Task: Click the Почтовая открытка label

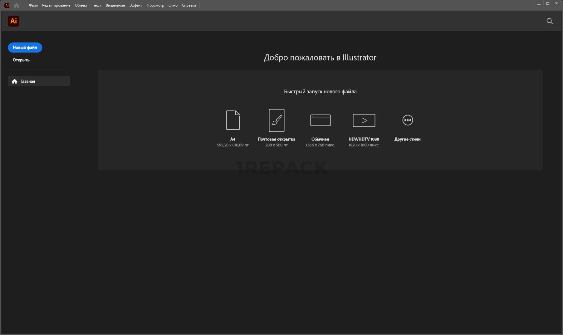Action: (277, 139)
